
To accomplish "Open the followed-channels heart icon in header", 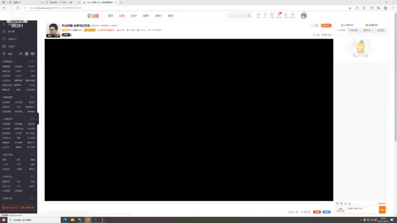I will [x=265, y=15].
